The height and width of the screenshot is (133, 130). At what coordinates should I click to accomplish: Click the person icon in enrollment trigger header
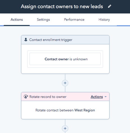[x=26, y=40]
